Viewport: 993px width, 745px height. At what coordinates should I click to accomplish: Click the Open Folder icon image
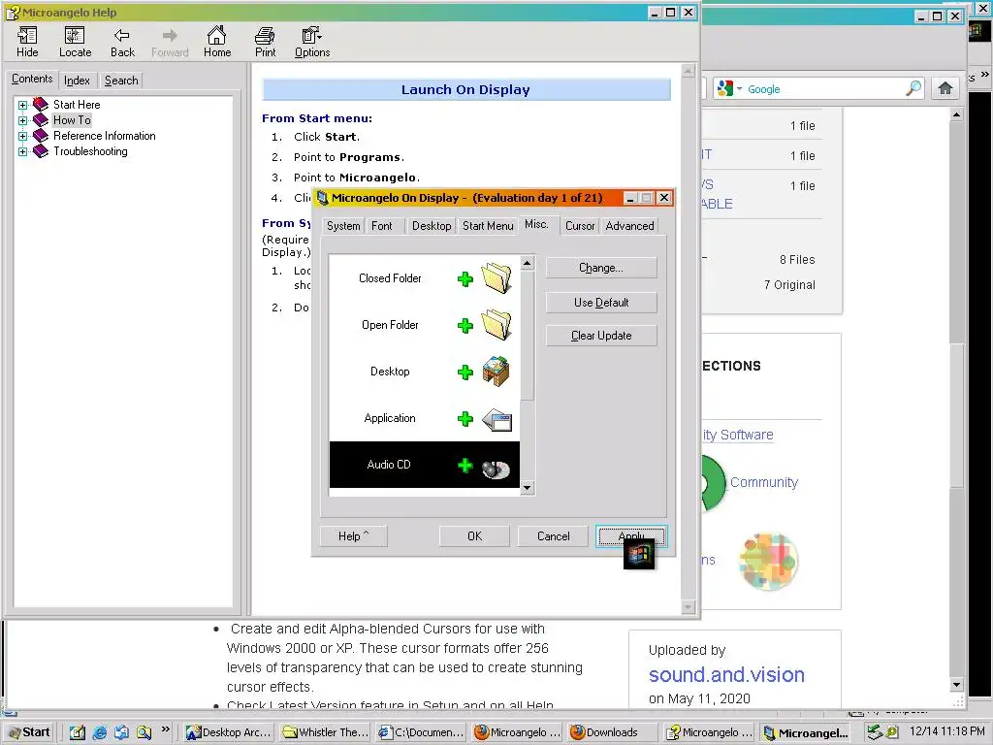point(496,325)
